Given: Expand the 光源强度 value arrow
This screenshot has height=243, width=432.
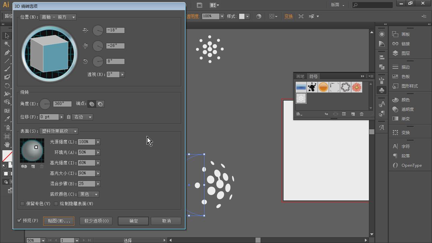Looking at the screenshot, I should pos(98,142).
